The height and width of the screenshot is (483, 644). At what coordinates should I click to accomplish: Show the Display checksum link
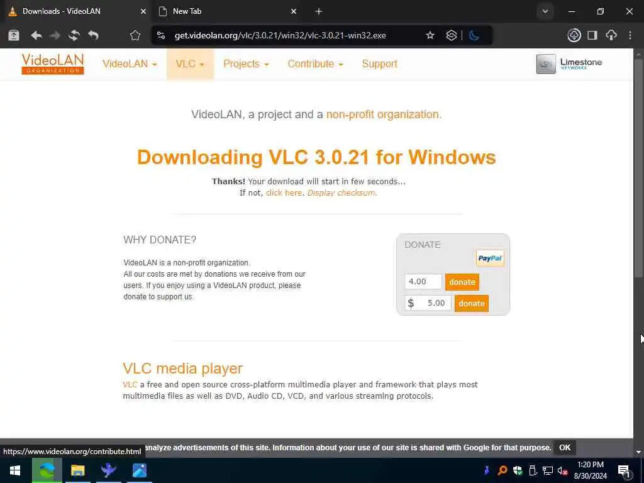[x=341, y=192]
